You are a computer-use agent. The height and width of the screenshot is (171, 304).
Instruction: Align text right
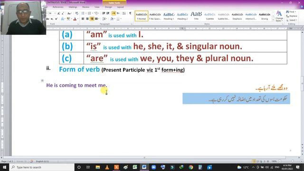point(92,19)
